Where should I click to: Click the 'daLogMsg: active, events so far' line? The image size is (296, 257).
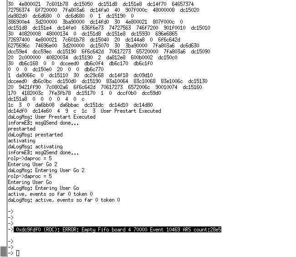pos(64,200)
